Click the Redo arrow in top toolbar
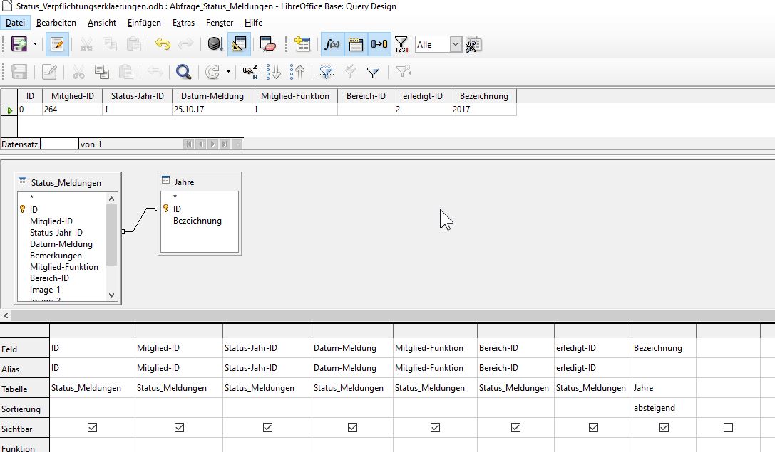The width and height of the screenshot is (775, 452). (x=185, y=44)
